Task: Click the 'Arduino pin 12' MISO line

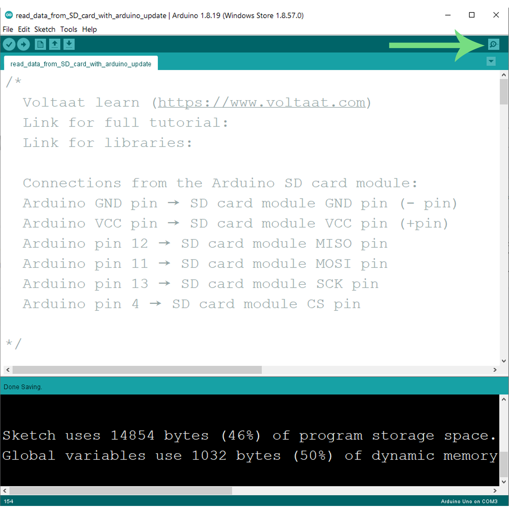Action: 205,244
